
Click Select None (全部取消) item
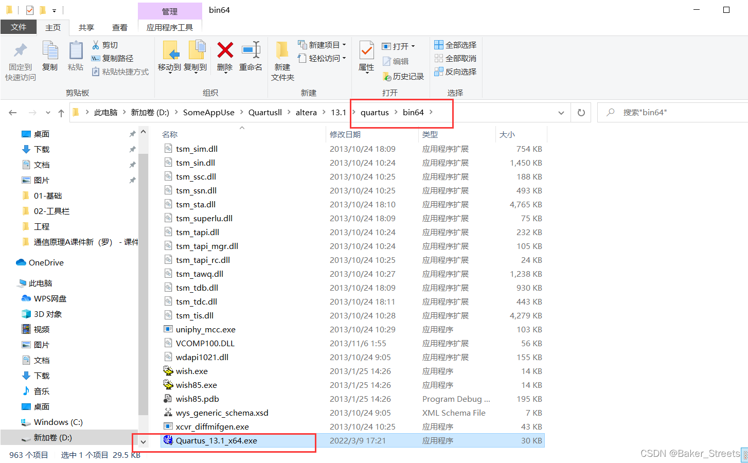tap(455, 58)
